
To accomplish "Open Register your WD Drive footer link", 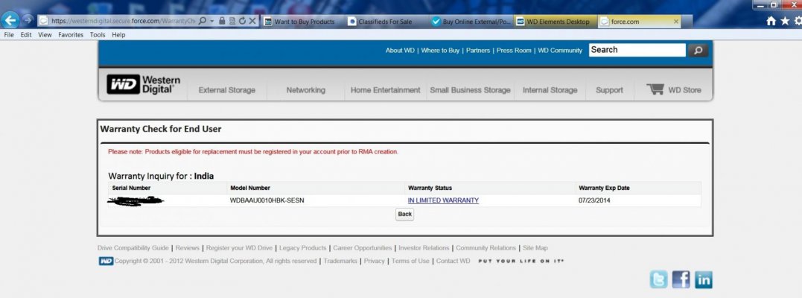I will coord(239,248).
